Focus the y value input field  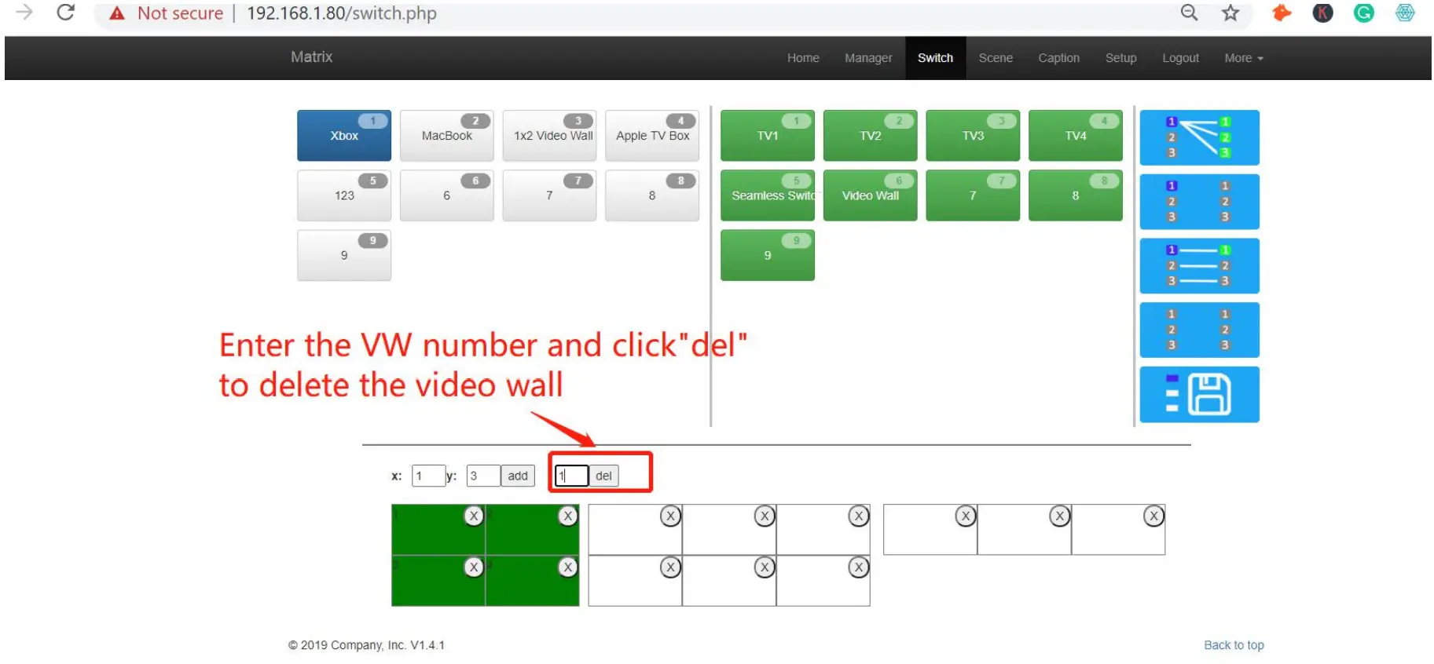[483, 476]
